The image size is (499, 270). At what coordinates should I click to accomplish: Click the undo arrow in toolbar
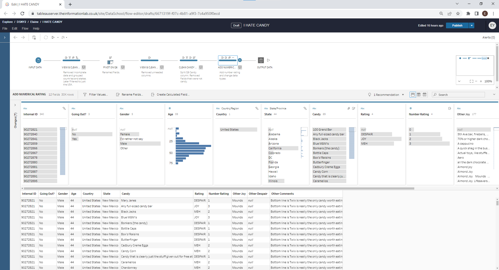tap(15, 37)
